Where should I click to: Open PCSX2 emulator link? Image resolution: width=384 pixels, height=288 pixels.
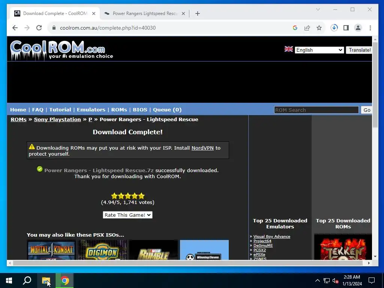[x=259, y=250]
